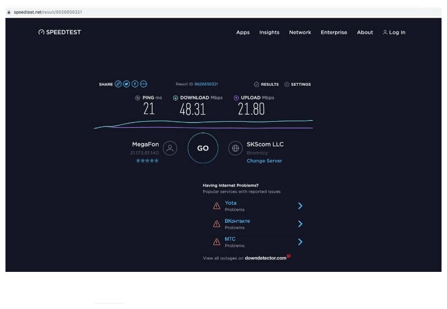
Task: Open the result ID 8626656321 link
Action: (206, 84)
